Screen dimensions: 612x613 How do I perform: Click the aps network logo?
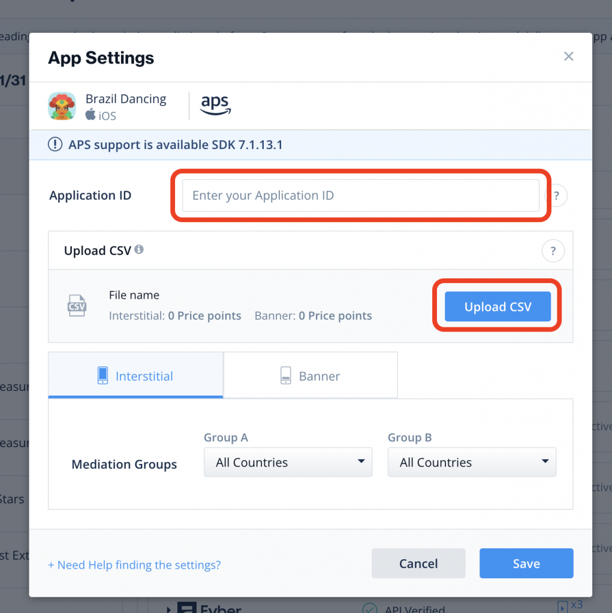[x=215, y=105]
